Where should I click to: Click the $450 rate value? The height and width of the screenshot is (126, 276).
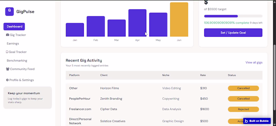(204, 99)
